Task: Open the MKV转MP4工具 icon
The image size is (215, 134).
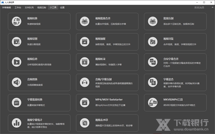Action: pos(153,102)
